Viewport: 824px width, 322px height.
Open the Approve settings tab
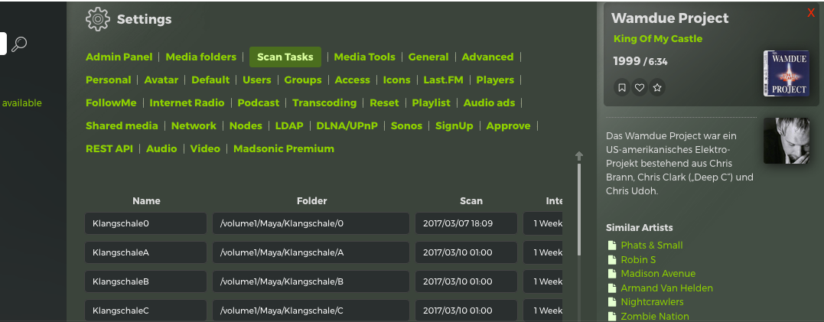coord(508,125)
